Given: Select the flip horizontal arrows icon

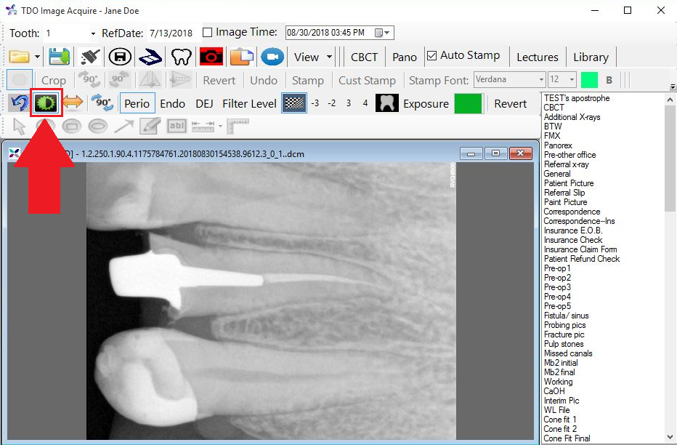Looking at the screenshot, I should click(x=73, y=103).
